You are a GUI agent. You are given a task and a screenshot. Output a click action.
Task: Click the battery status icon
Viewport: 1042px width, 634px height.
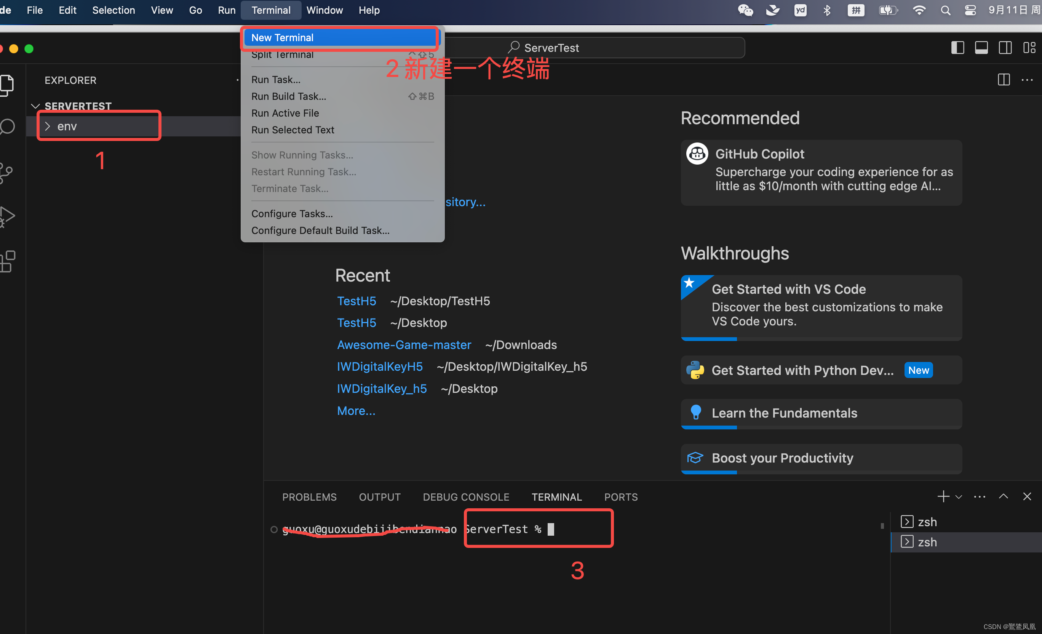888,10
